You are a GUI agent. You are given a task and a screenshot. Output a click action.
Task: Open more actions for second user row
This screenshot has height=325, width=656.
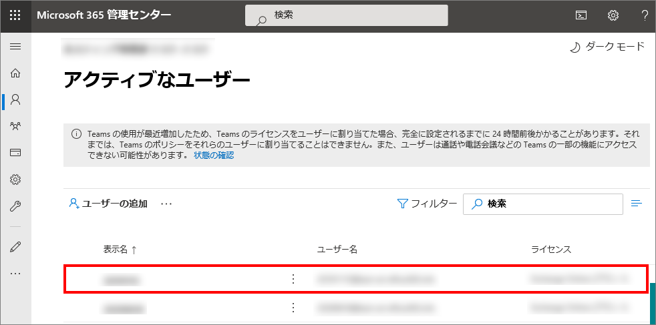point(293,308)
